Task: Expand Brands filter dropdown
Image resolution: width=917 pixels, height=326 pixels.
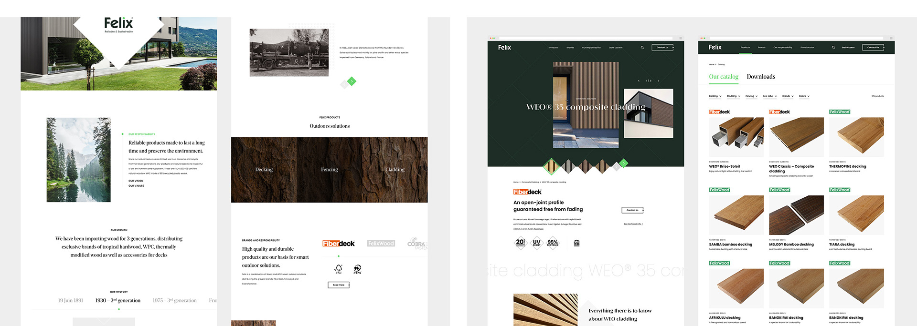Action: tap(788, 96)
